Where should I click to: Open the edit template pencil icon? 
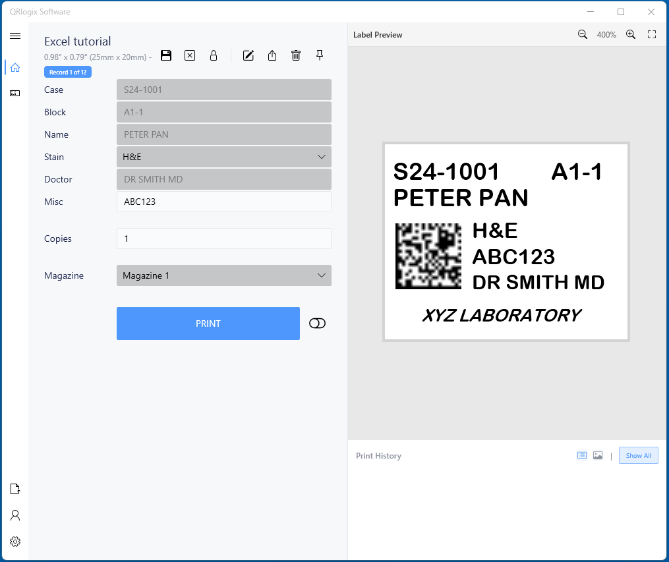[x=248, y=55]
